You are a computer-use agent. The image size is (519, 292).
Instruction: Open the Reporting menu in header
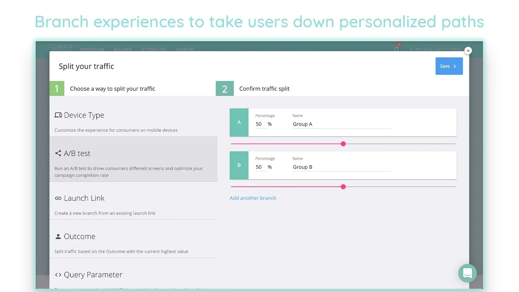[92, 50]
